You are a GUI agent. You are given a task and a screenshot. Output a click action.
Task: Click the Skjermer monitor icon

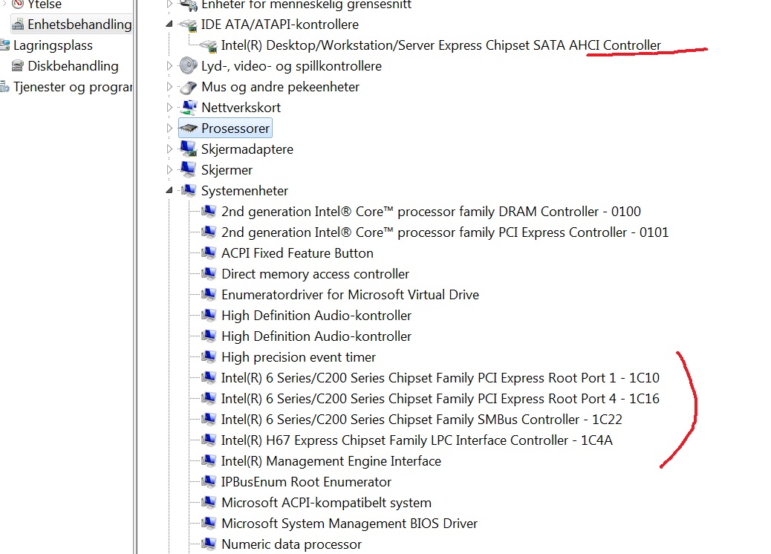188,169
